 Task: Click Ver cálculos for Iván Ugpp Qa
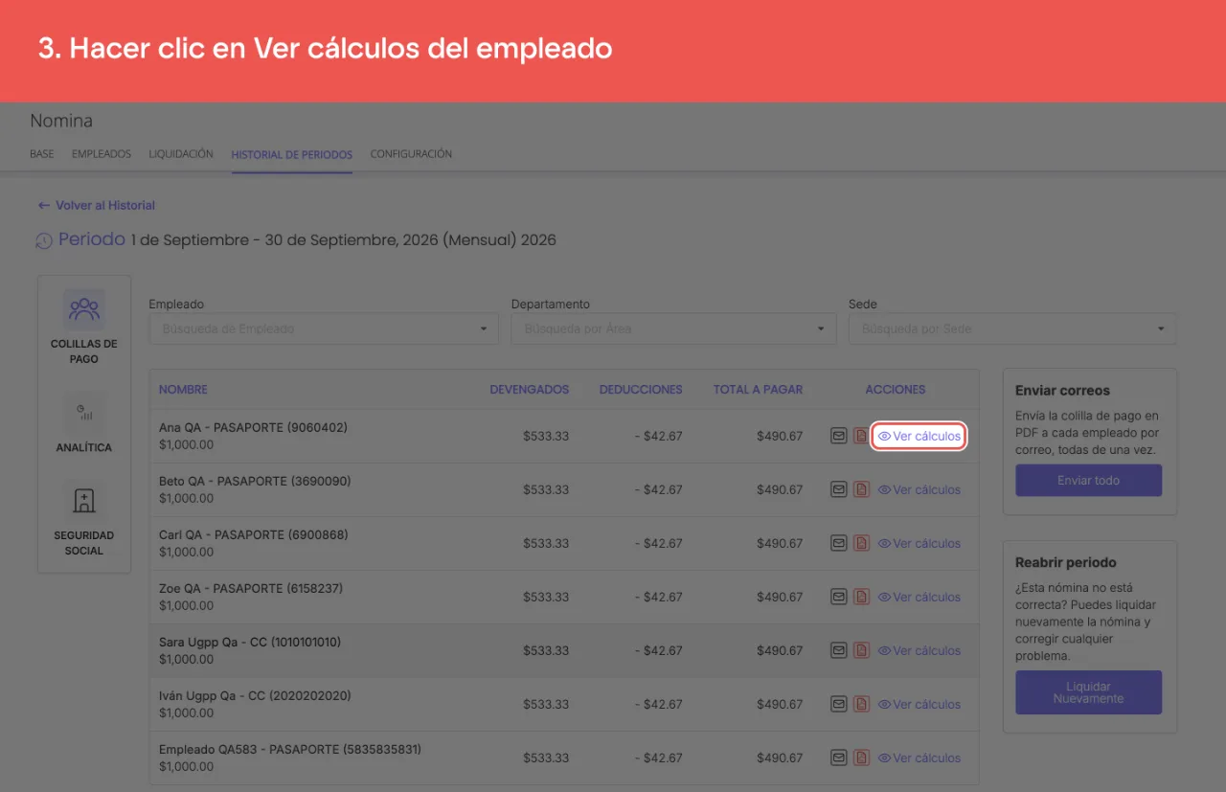tap(919, 704)
